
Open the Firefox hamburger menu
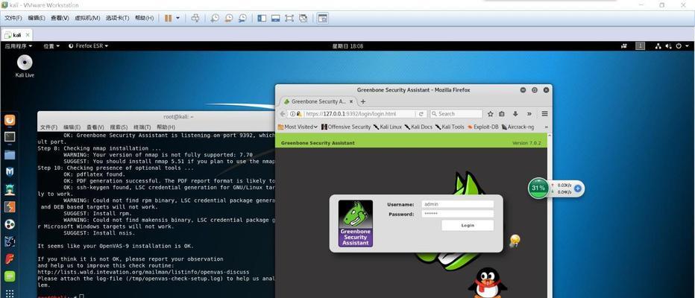(545, 114)
